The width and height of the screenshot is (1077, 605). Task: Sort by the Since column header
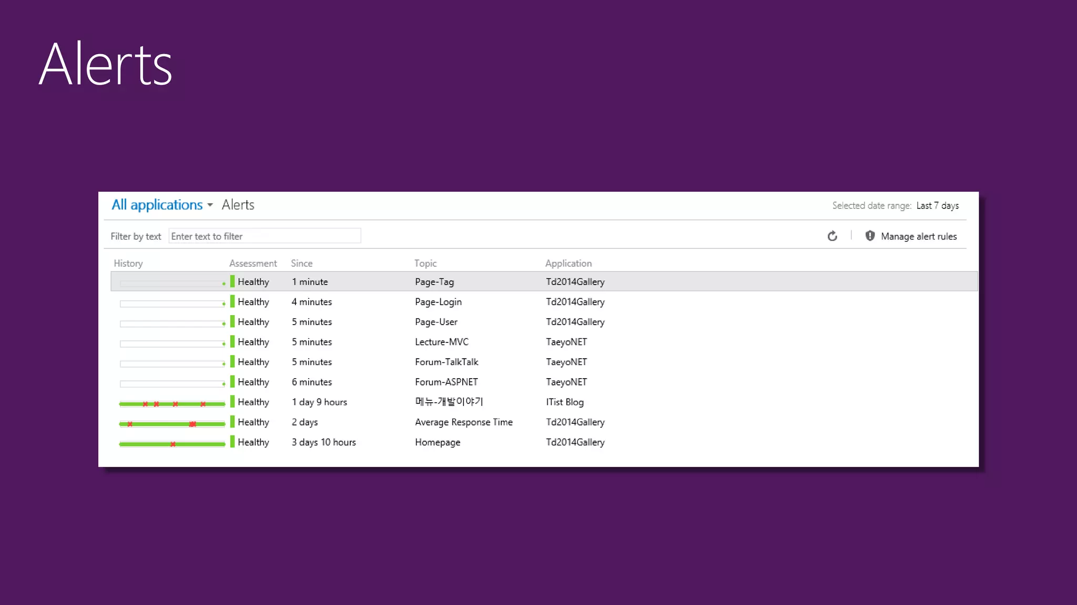(301, 264)
